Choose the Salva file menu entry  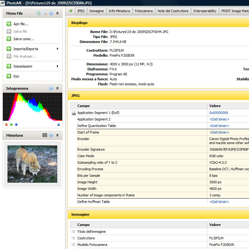20,31
